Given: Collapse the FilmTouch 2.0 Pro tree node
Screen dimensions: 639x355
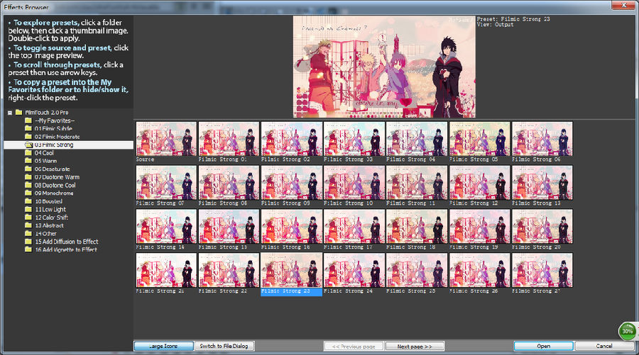Looking at the screenshot, I should [10, 113].
